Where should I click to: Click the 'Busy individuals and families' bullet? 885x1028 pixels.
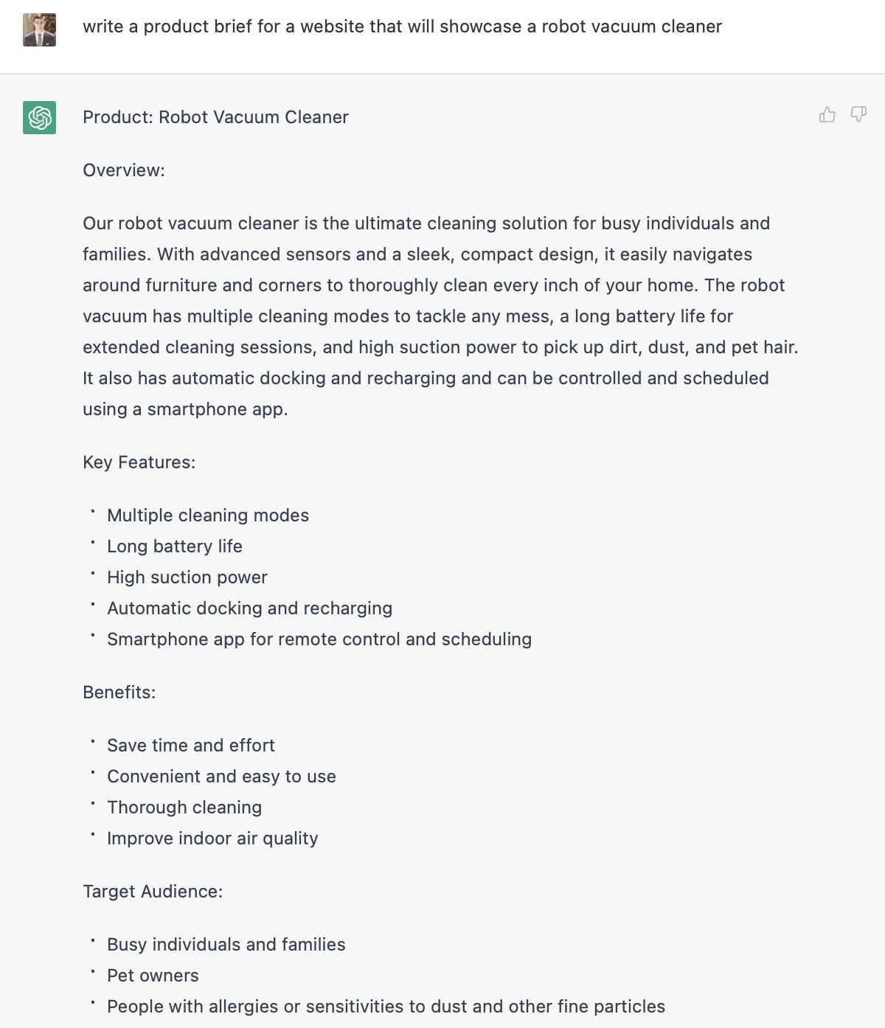pyautogui.click(x=226, y=945)
